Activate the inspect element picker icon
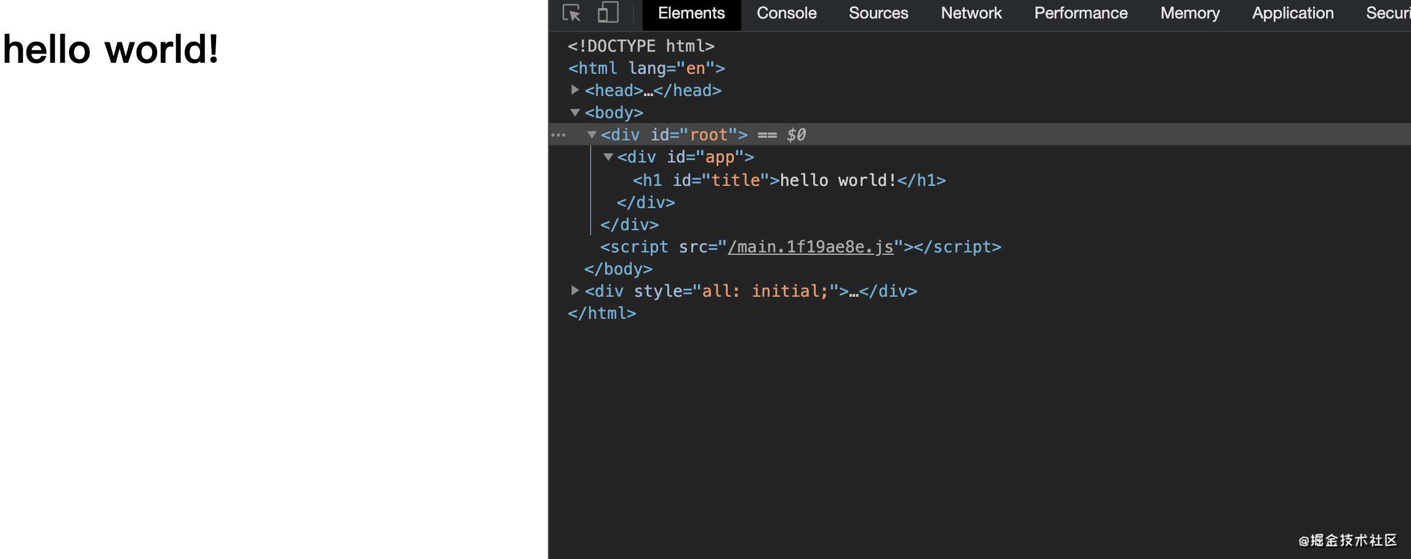 pyautogui.click(x=572, y=13)
